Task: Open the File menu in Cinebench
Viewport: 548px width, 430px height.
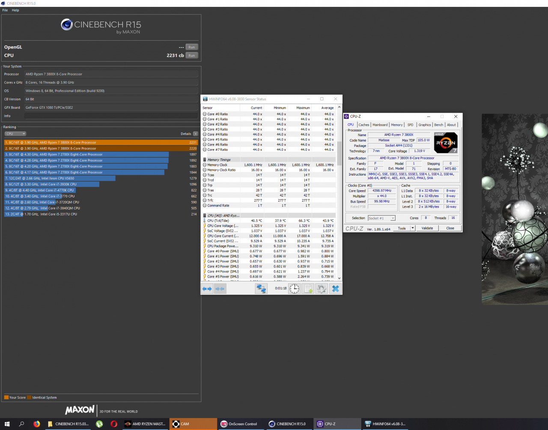Action: 5,10
